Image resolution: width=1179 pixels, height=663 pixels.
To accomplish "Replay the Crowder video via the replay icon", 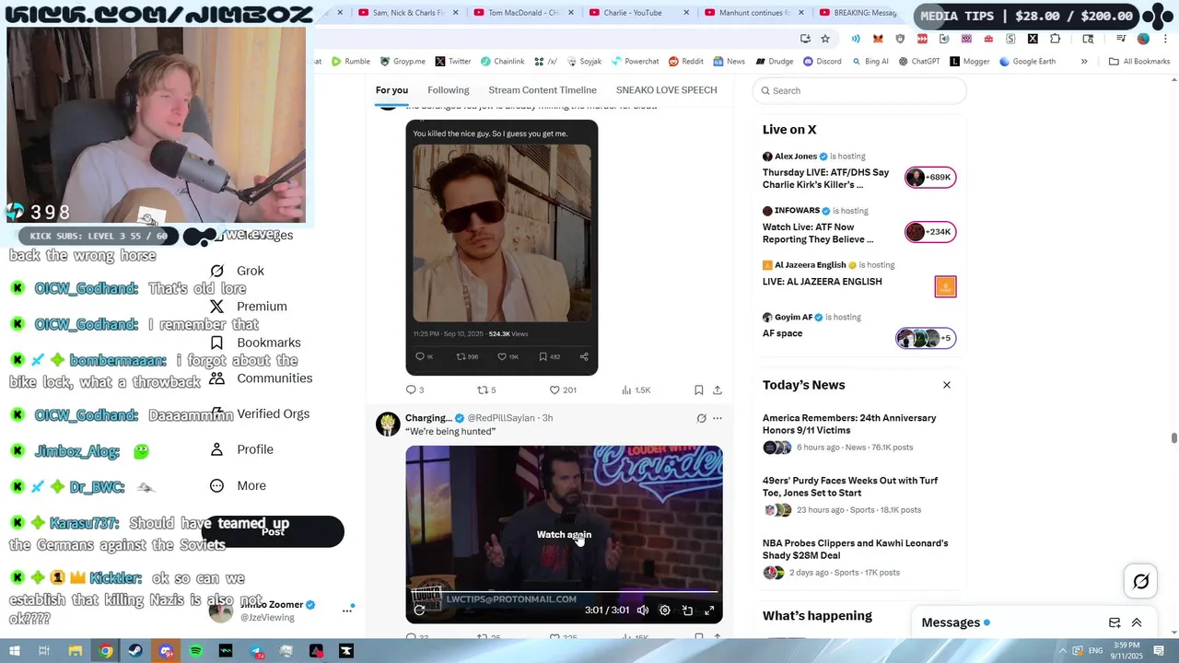I will (419, 610).
